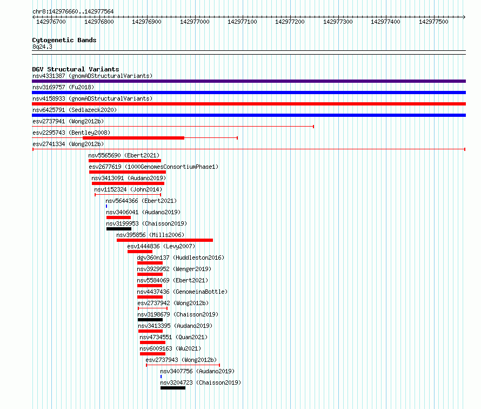Select the red bar under nsv4437436

tap(150, 297)
